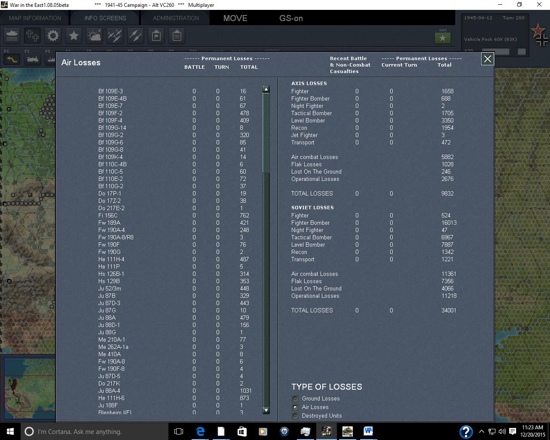Screen dimensions: 550x440
Task: Open Windows Store taskbar icon
Action: [242, 431]
